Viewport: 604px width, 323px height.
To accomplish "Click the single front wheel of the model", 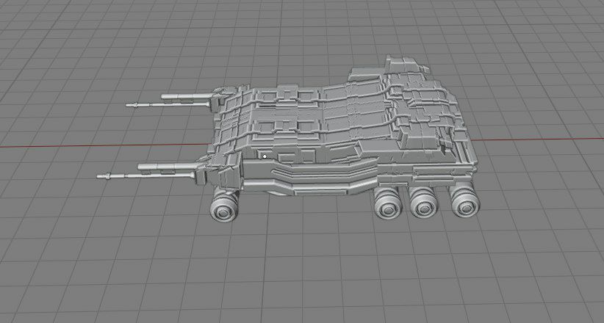I will [224, 206].
